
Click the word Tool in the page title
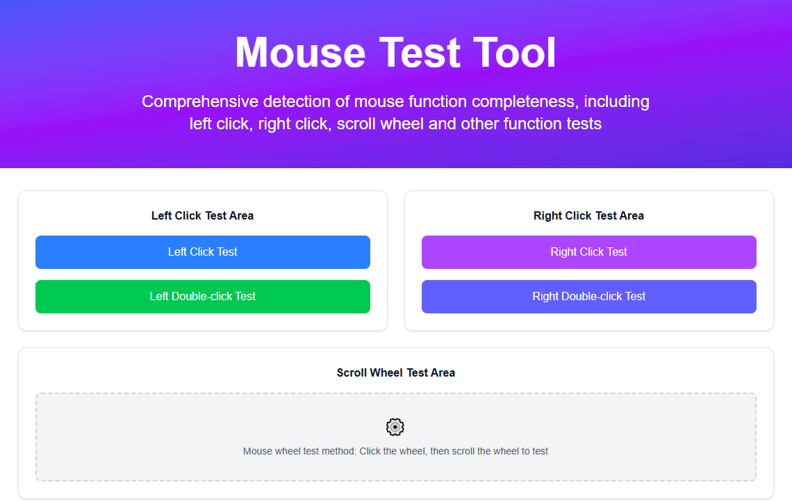tap(515, 53)
